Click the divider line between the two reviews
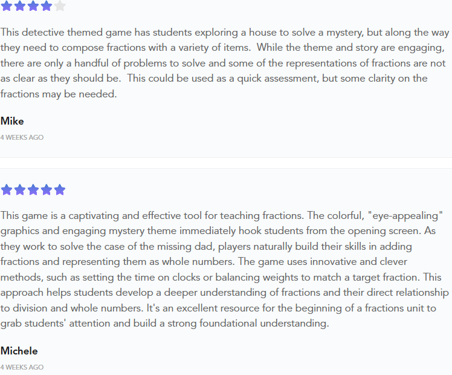This screenshot has width=452, height=375. (226, 158)
